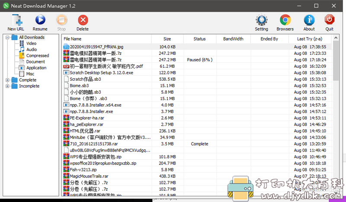Click the archive icon of Fish-v3213.zip

(66, 169)
